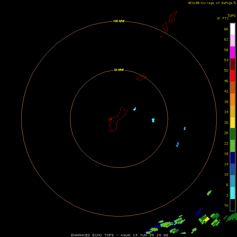This screenshot has height=237, width=237.
Task: Click the [K FT] units label
Action: point(223,18)
